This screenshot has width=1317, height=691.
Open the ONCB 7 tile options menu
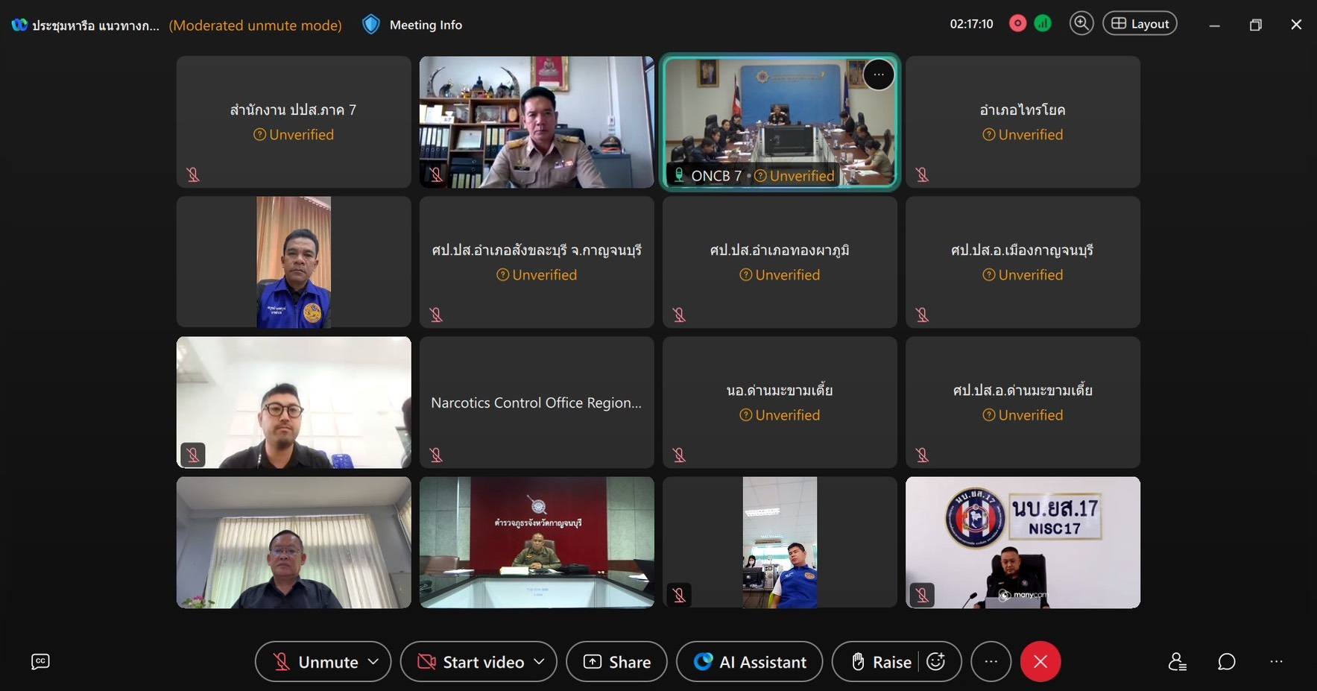tap(879, 75)
